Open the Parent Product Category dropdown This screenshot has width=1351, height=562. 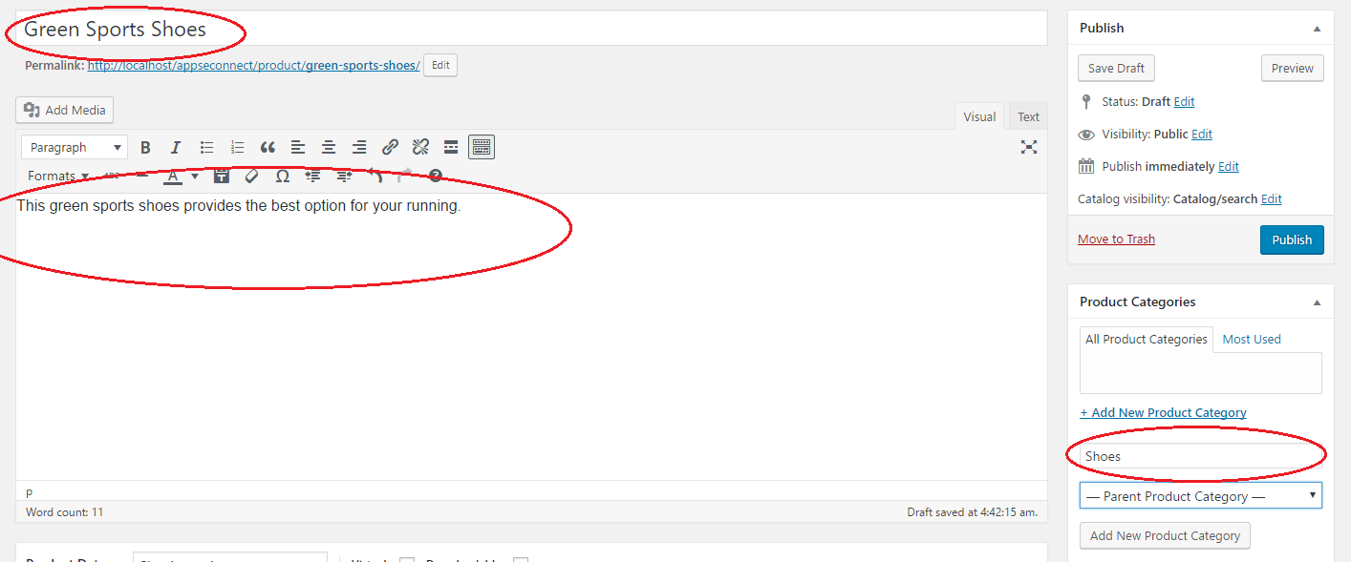coord(1201,496)
